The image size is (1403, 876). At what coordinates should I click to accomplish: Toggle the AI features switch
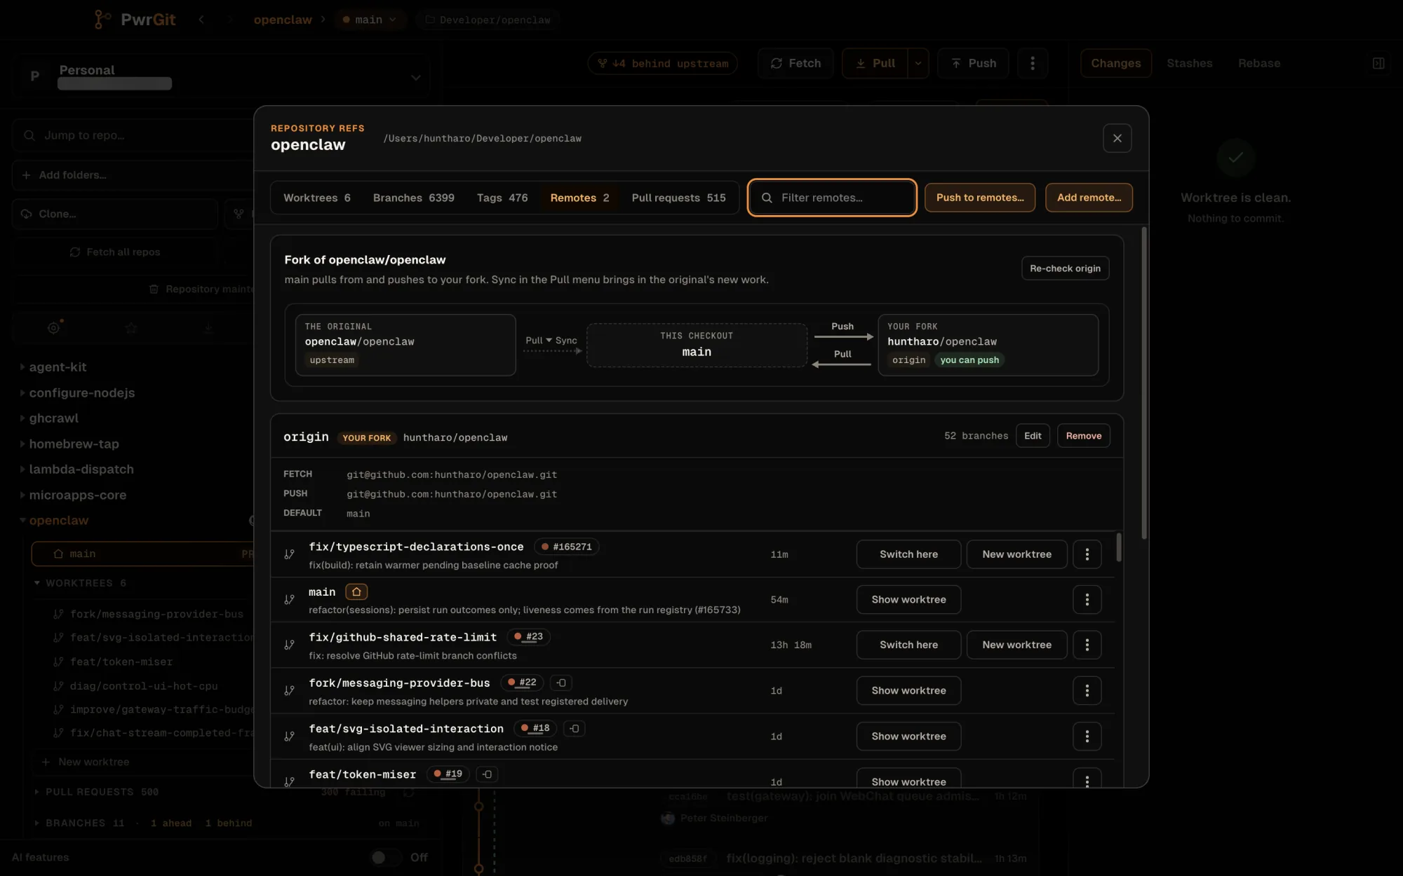385,857
